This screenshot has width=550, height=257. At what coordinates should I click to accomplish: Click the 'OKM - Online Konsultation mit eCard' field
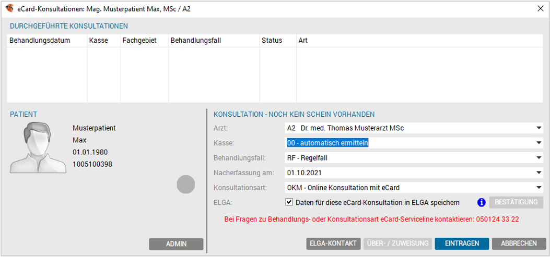[414, 188]
